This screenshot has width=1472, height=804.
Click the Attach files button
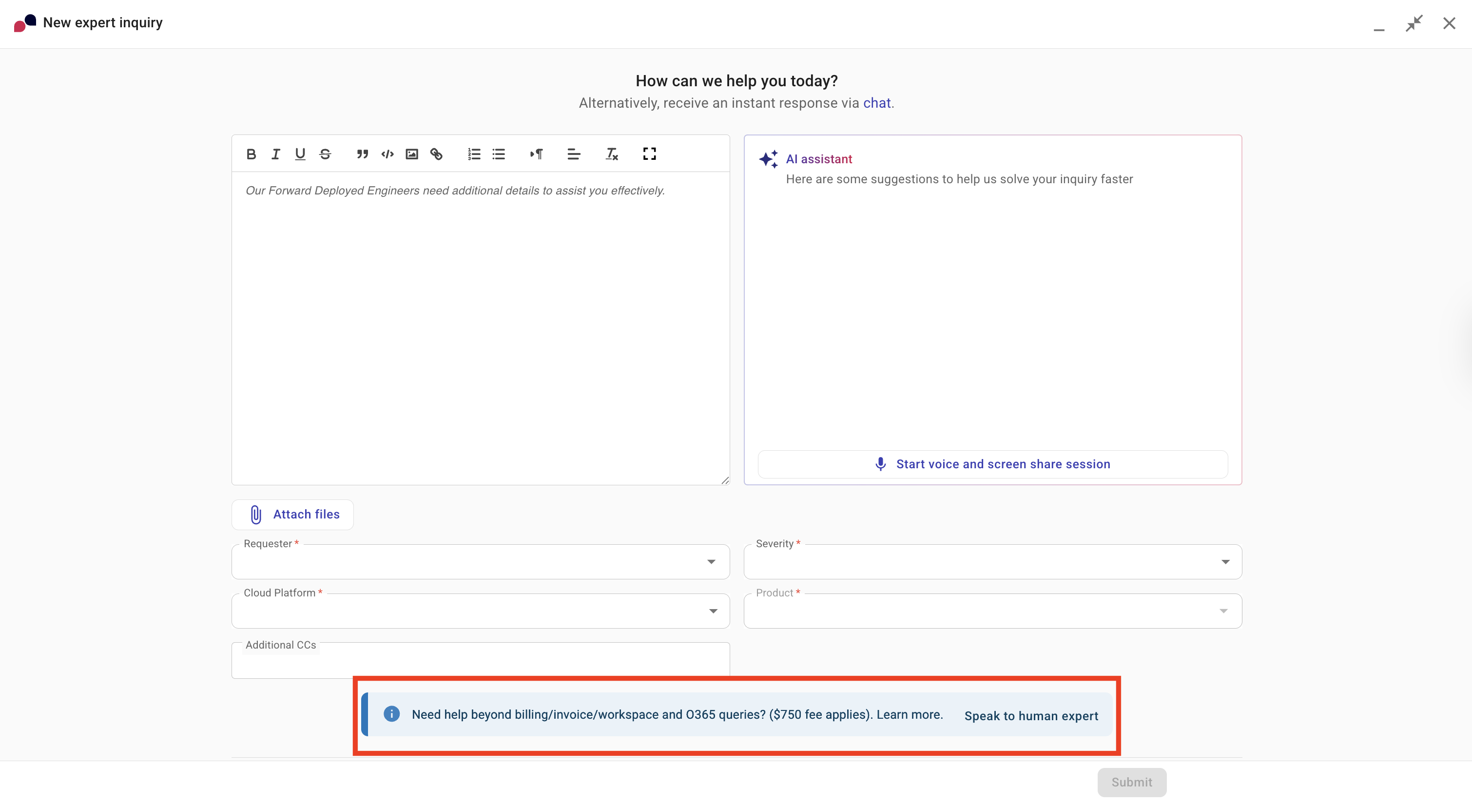pos(292,514)
